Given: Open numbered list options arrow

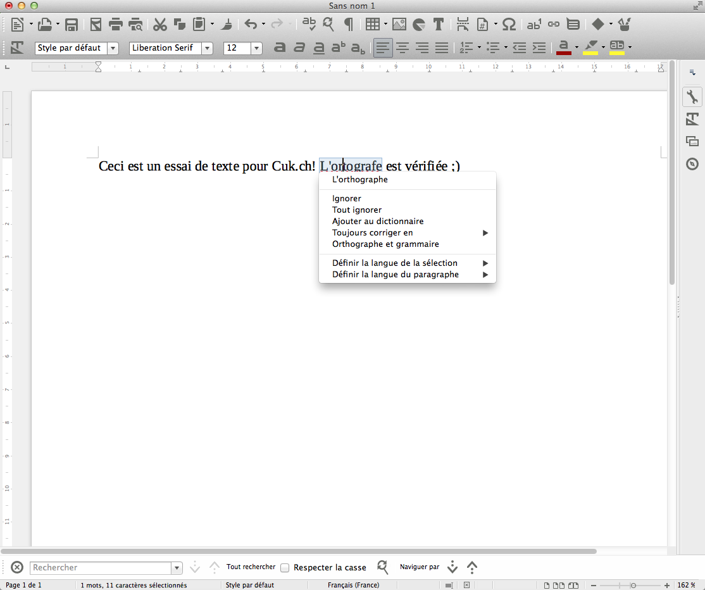Looking at the screenshot, I should tap(479, 47).
